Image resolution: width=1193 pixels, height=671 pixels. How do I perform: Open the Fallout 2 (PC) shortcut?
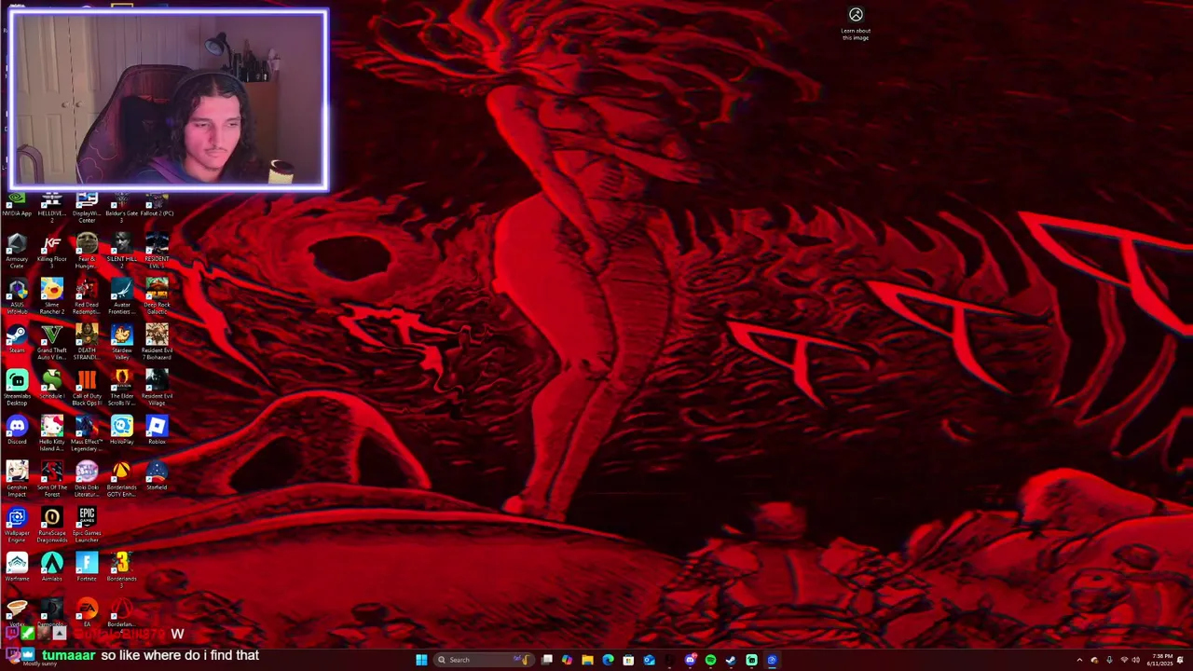click(x=157, y=206)
